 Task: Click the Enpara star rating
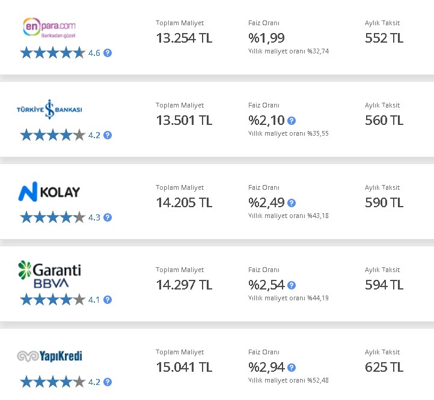coord(52,53)
